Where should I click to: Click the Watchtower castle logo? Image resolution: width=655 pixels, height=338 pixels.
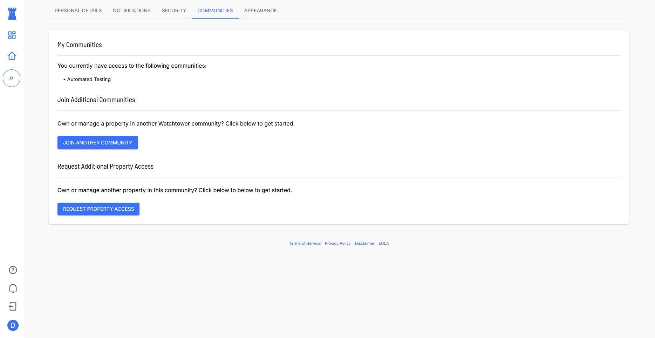click(x=12, y=14)
